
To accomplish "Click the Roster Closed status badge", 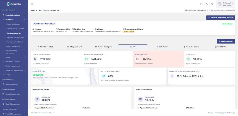I will click(x=227, y=24).
